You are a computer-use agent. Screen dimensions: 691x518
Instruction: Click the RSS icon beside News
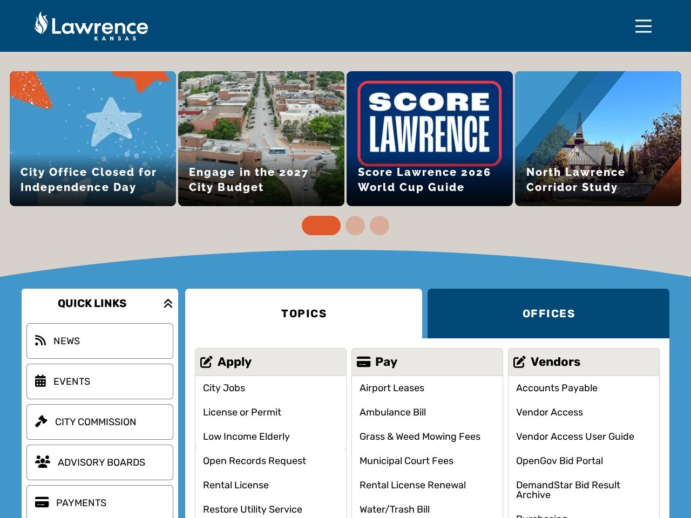coord(40,340)
